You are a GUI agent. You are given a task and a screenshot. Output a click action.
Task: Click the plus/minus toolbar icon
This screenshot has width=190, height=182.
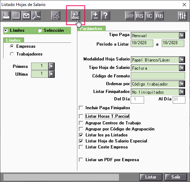(x=95, y=16)
